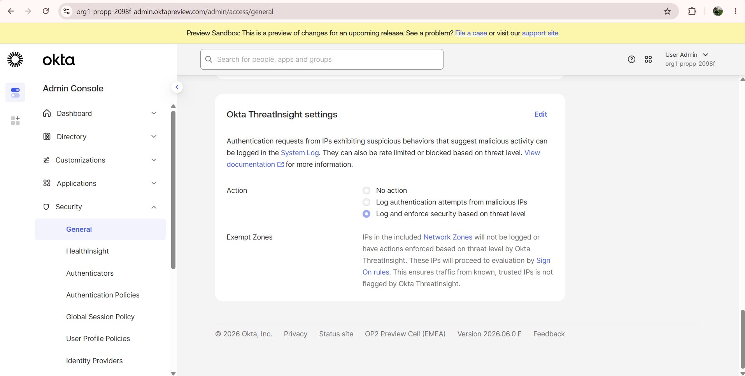Open HealthInsight in the sidebar
745x376 pixels.
[x=88, y=251]
